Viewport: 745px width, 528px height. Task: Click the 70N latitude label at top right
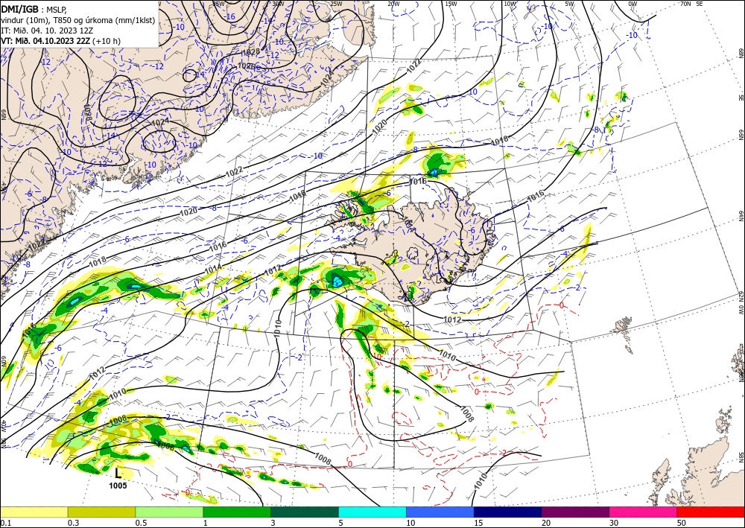pos(685,4)
